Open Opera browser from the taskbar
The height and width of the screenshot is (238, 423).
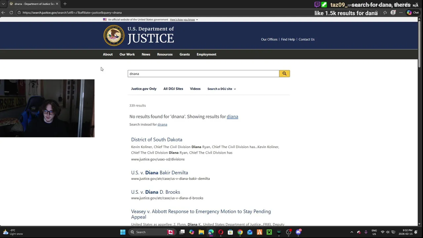point(220,232)
